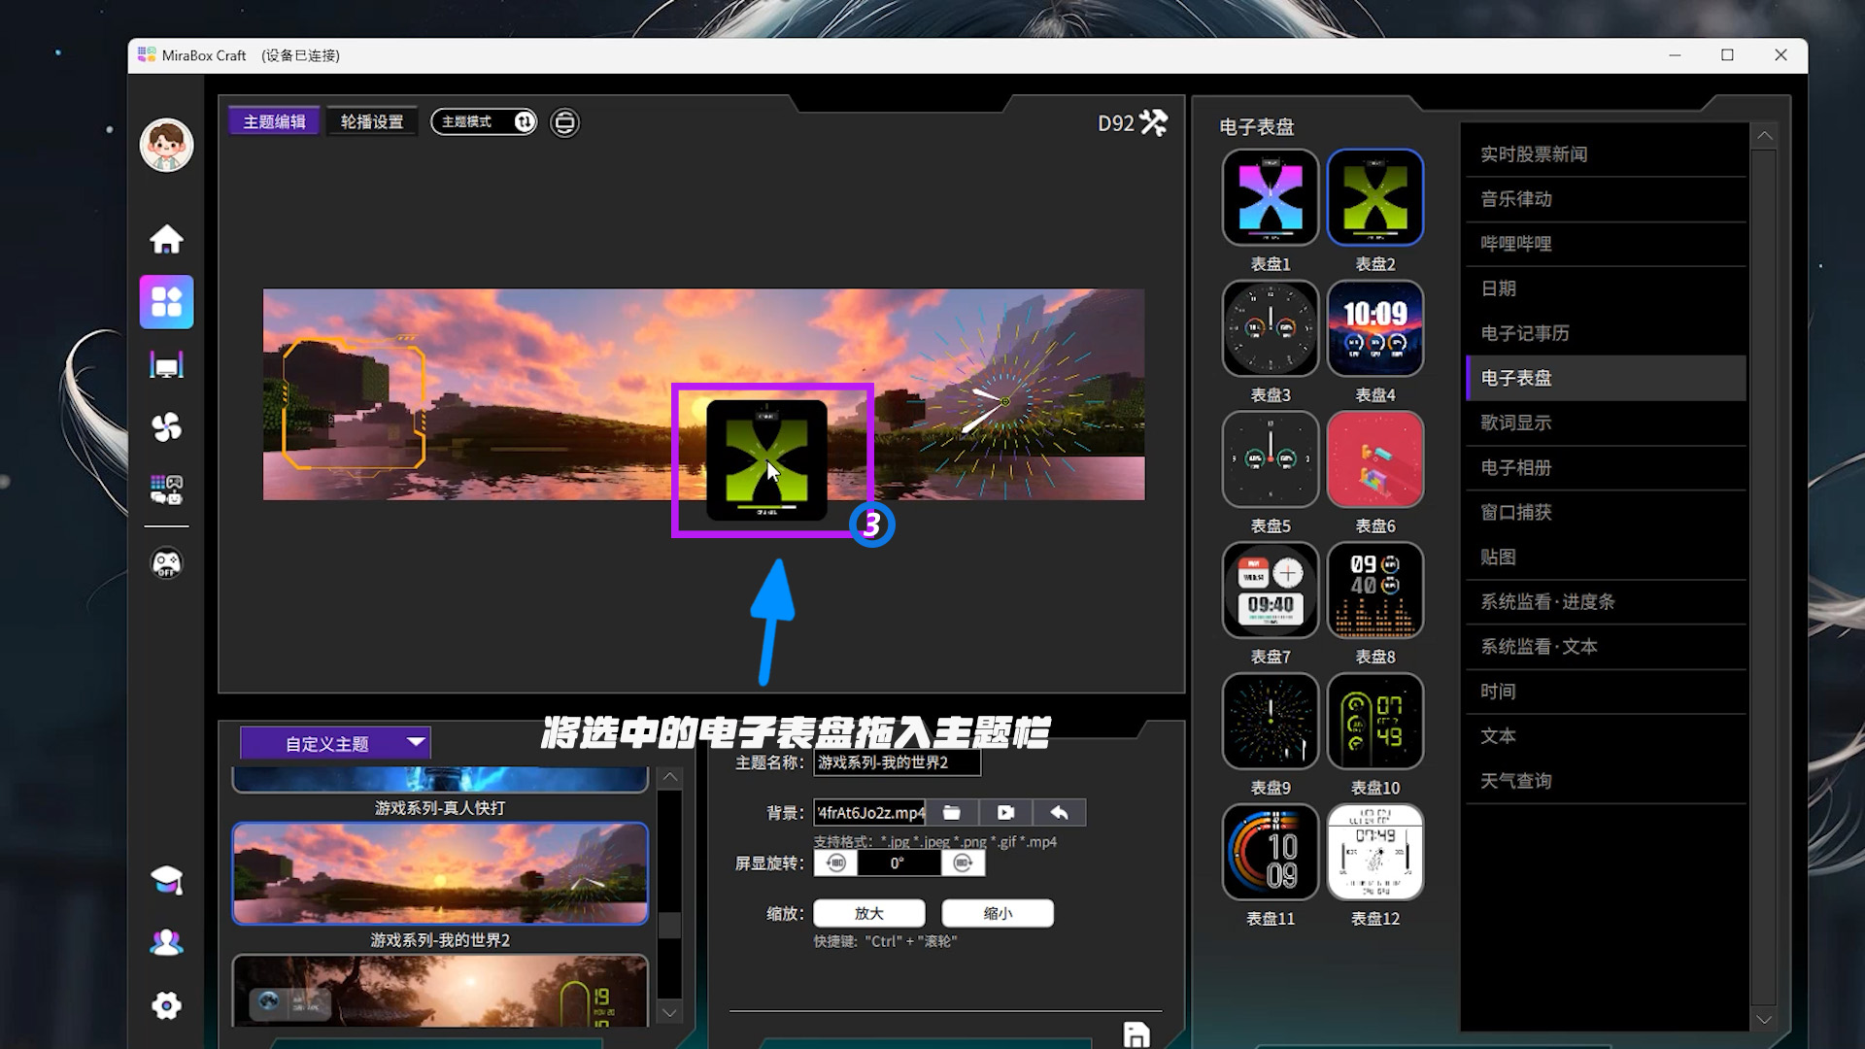Viewport: 1865px width, 1049px height.
Task: Open the graduation cap tutorial icon
Action: [x=166, y=880]
